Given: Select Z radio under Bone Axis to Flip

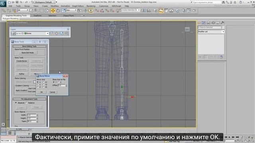Looking at the screenshot, I should coord(59,82).
